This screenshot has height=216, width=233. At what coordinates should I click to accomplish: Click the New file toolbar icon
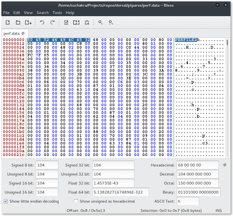(x=8, y=22)
